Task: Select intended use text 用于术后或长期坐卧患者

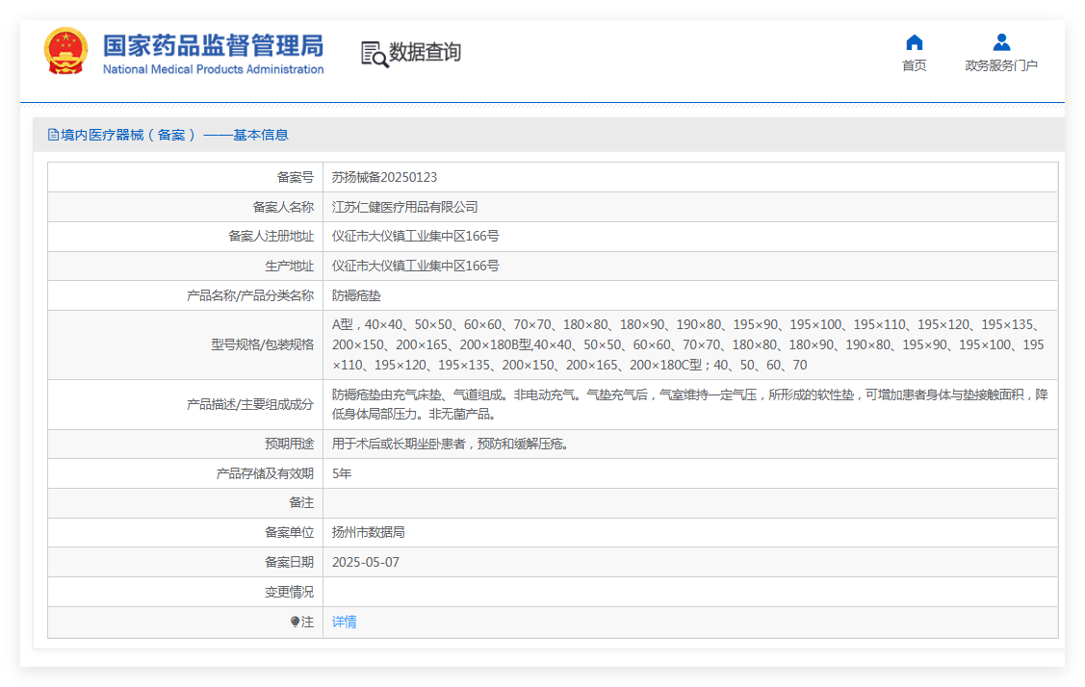Action: (x=450, y=444)
